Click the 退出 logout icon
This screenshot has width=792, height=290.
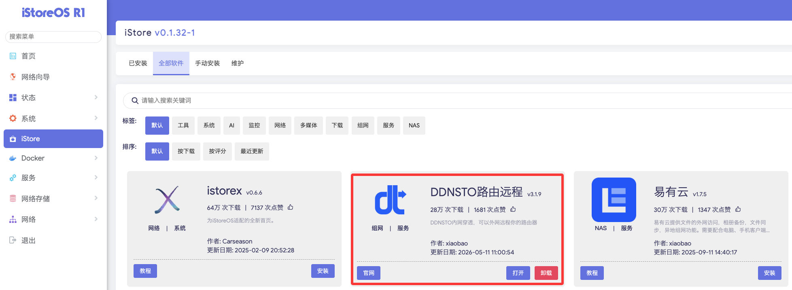(13, 240)
